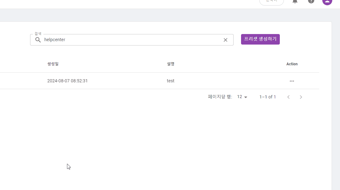Select the 2024-08-07 08:52:31 date cell
340x190 pixels.
tap(67, 81)
